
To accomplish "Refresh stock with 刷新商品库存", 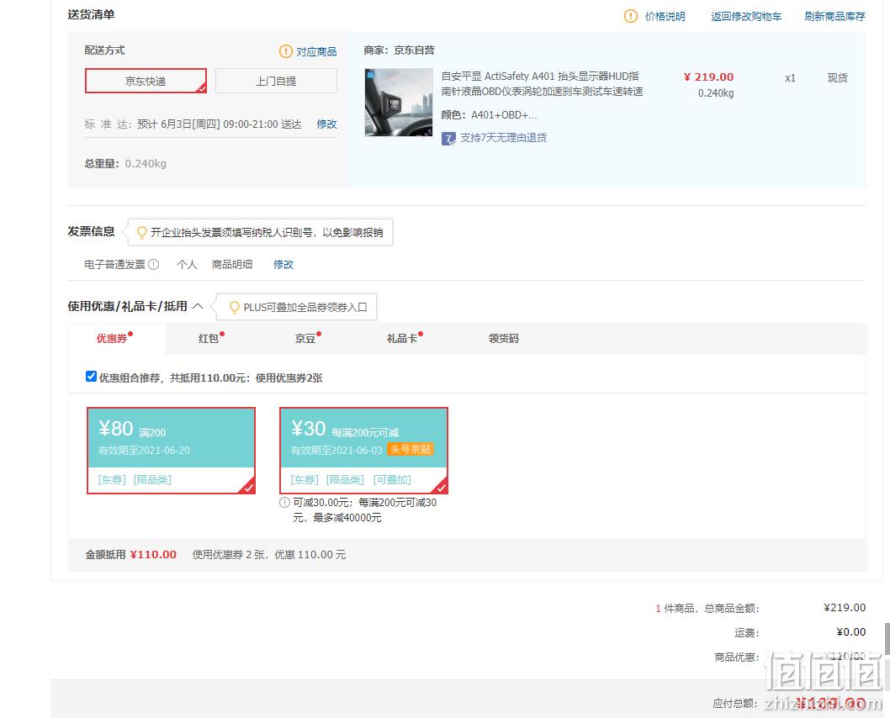I will 835,17.
